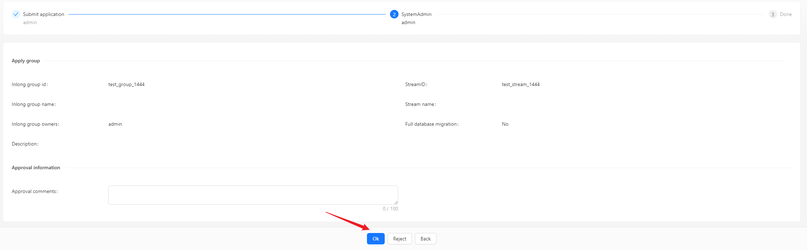Click the step 2 circle icon
The height and width of the screenshot is (250, 807).
click(394, 14)
